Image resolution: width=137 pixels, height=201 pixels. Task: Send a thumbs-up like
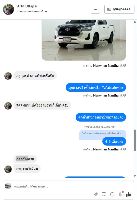click(128, 194)
